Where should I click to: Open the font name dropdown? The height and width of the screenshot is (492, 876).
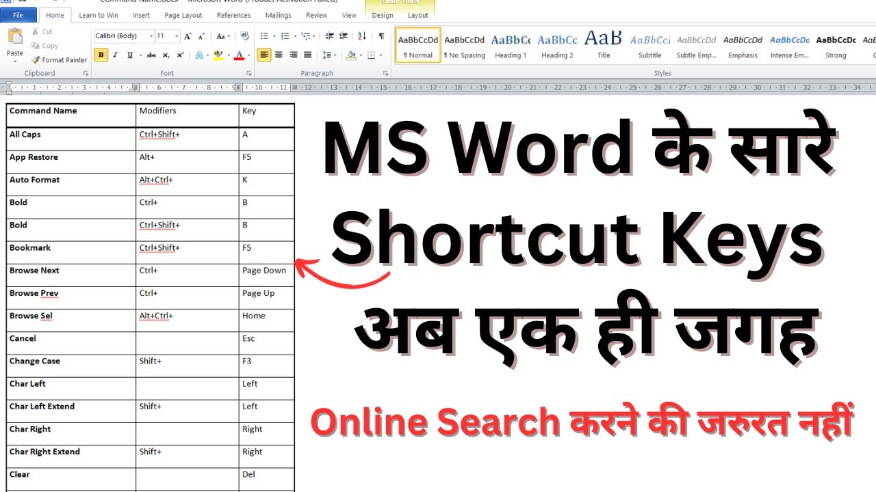[x=151, y=36]
